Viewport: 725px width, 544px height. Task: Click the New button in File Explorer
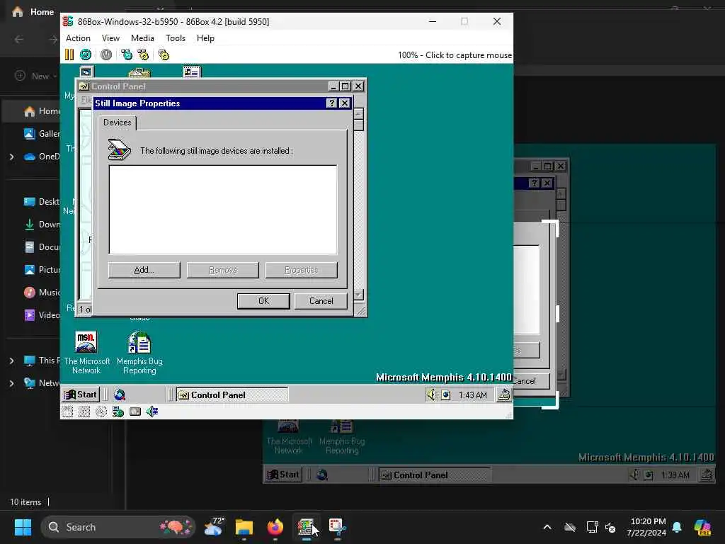(x=35, y=76)
